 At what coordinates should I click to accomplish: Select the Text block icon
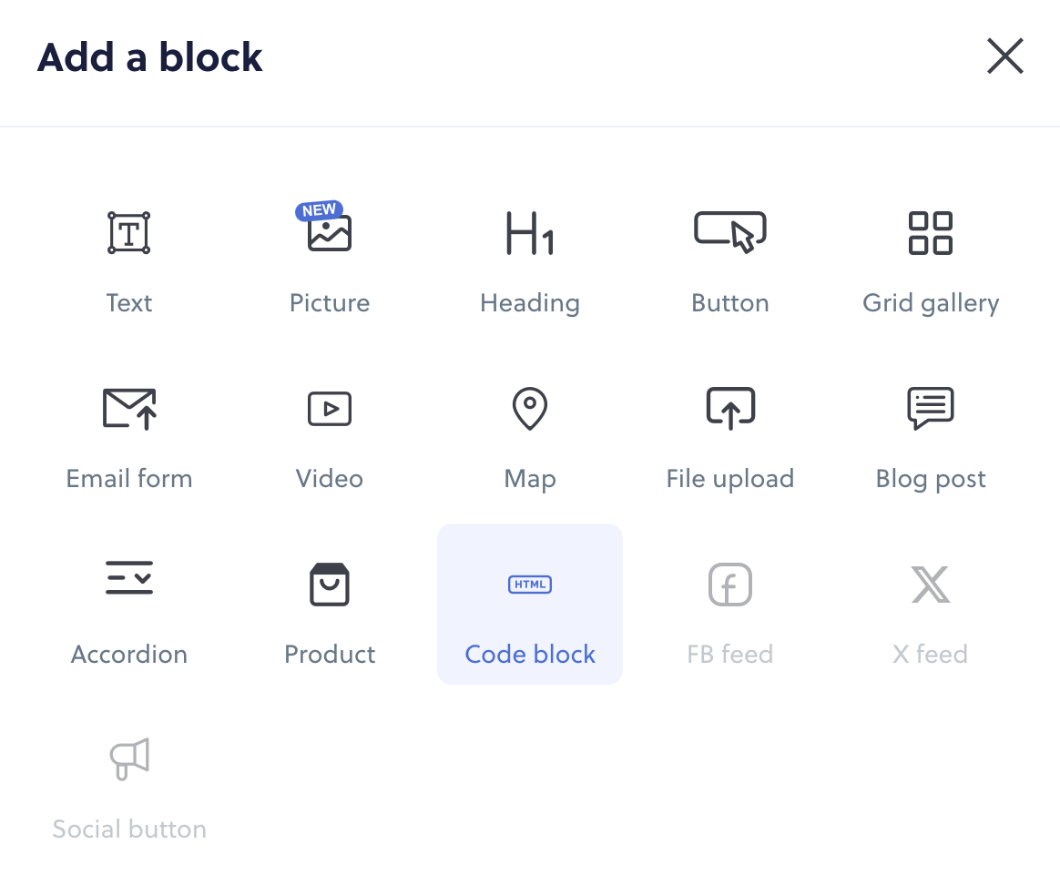tap(129, 232)
